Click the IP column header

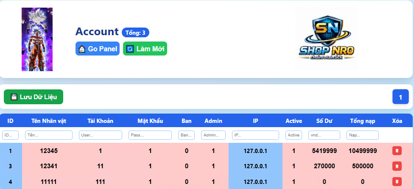coord(256,121)
